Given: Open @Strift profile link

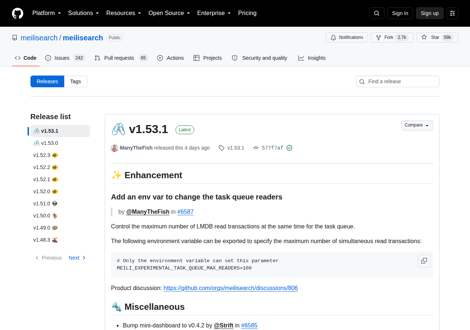Looking at the screenshot, I should pyautogui.click(x=224, y=325).
